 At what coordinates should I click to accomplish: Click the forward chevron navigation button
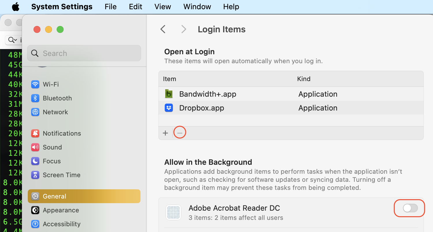pos(184,29)
